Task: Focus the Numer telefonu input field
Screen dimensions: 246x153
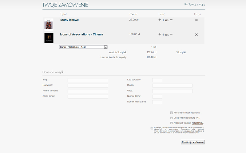Action: click(88, 91)
